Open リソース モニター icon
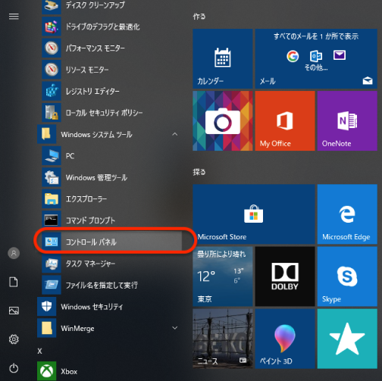382x381 pixels. (52, 70)
